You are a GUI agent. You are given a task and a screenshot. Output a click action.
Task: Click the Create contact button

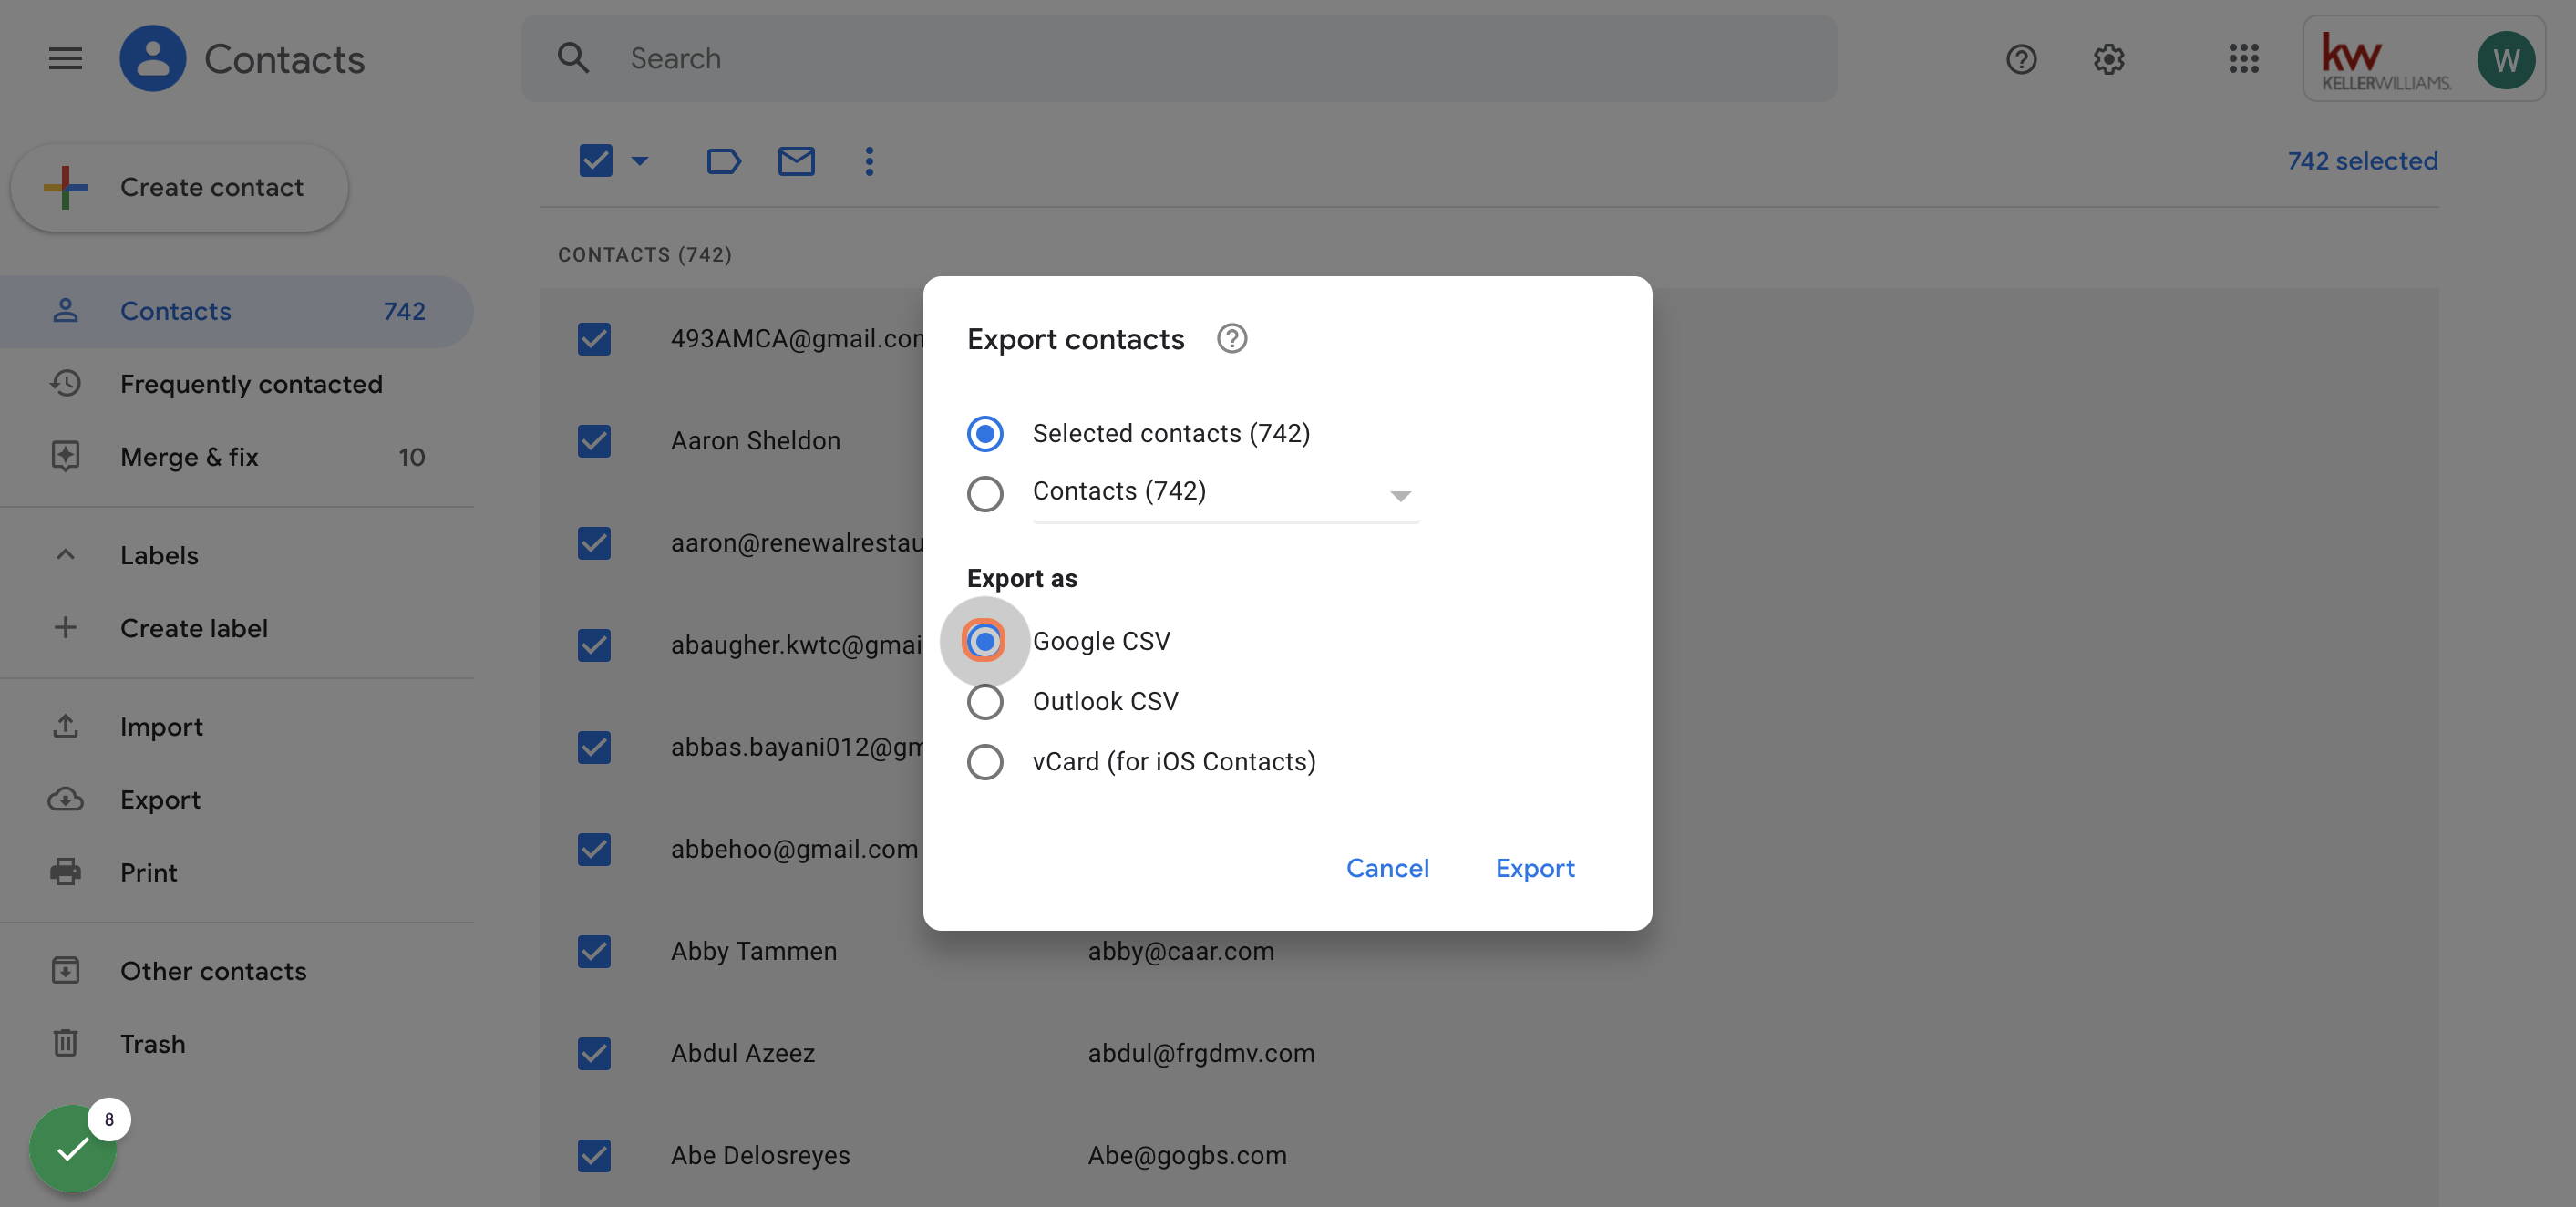click(x=180, y=187)
